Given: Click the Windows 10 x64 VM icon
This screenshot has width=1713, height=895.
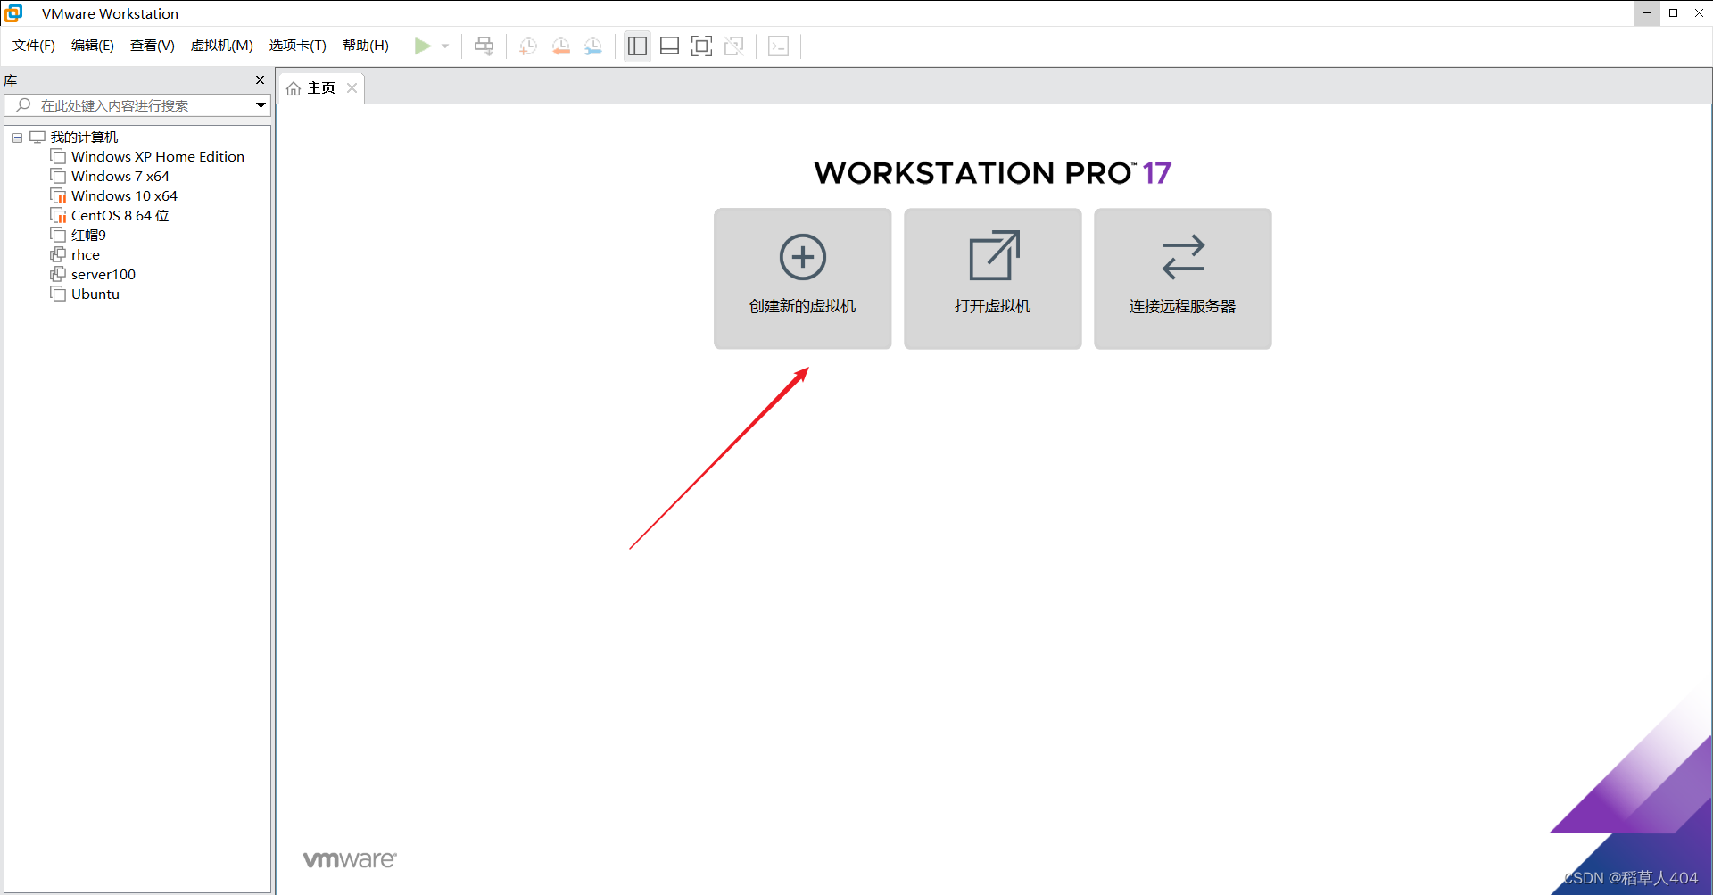Looking at the screenshot, I should 58,196.
